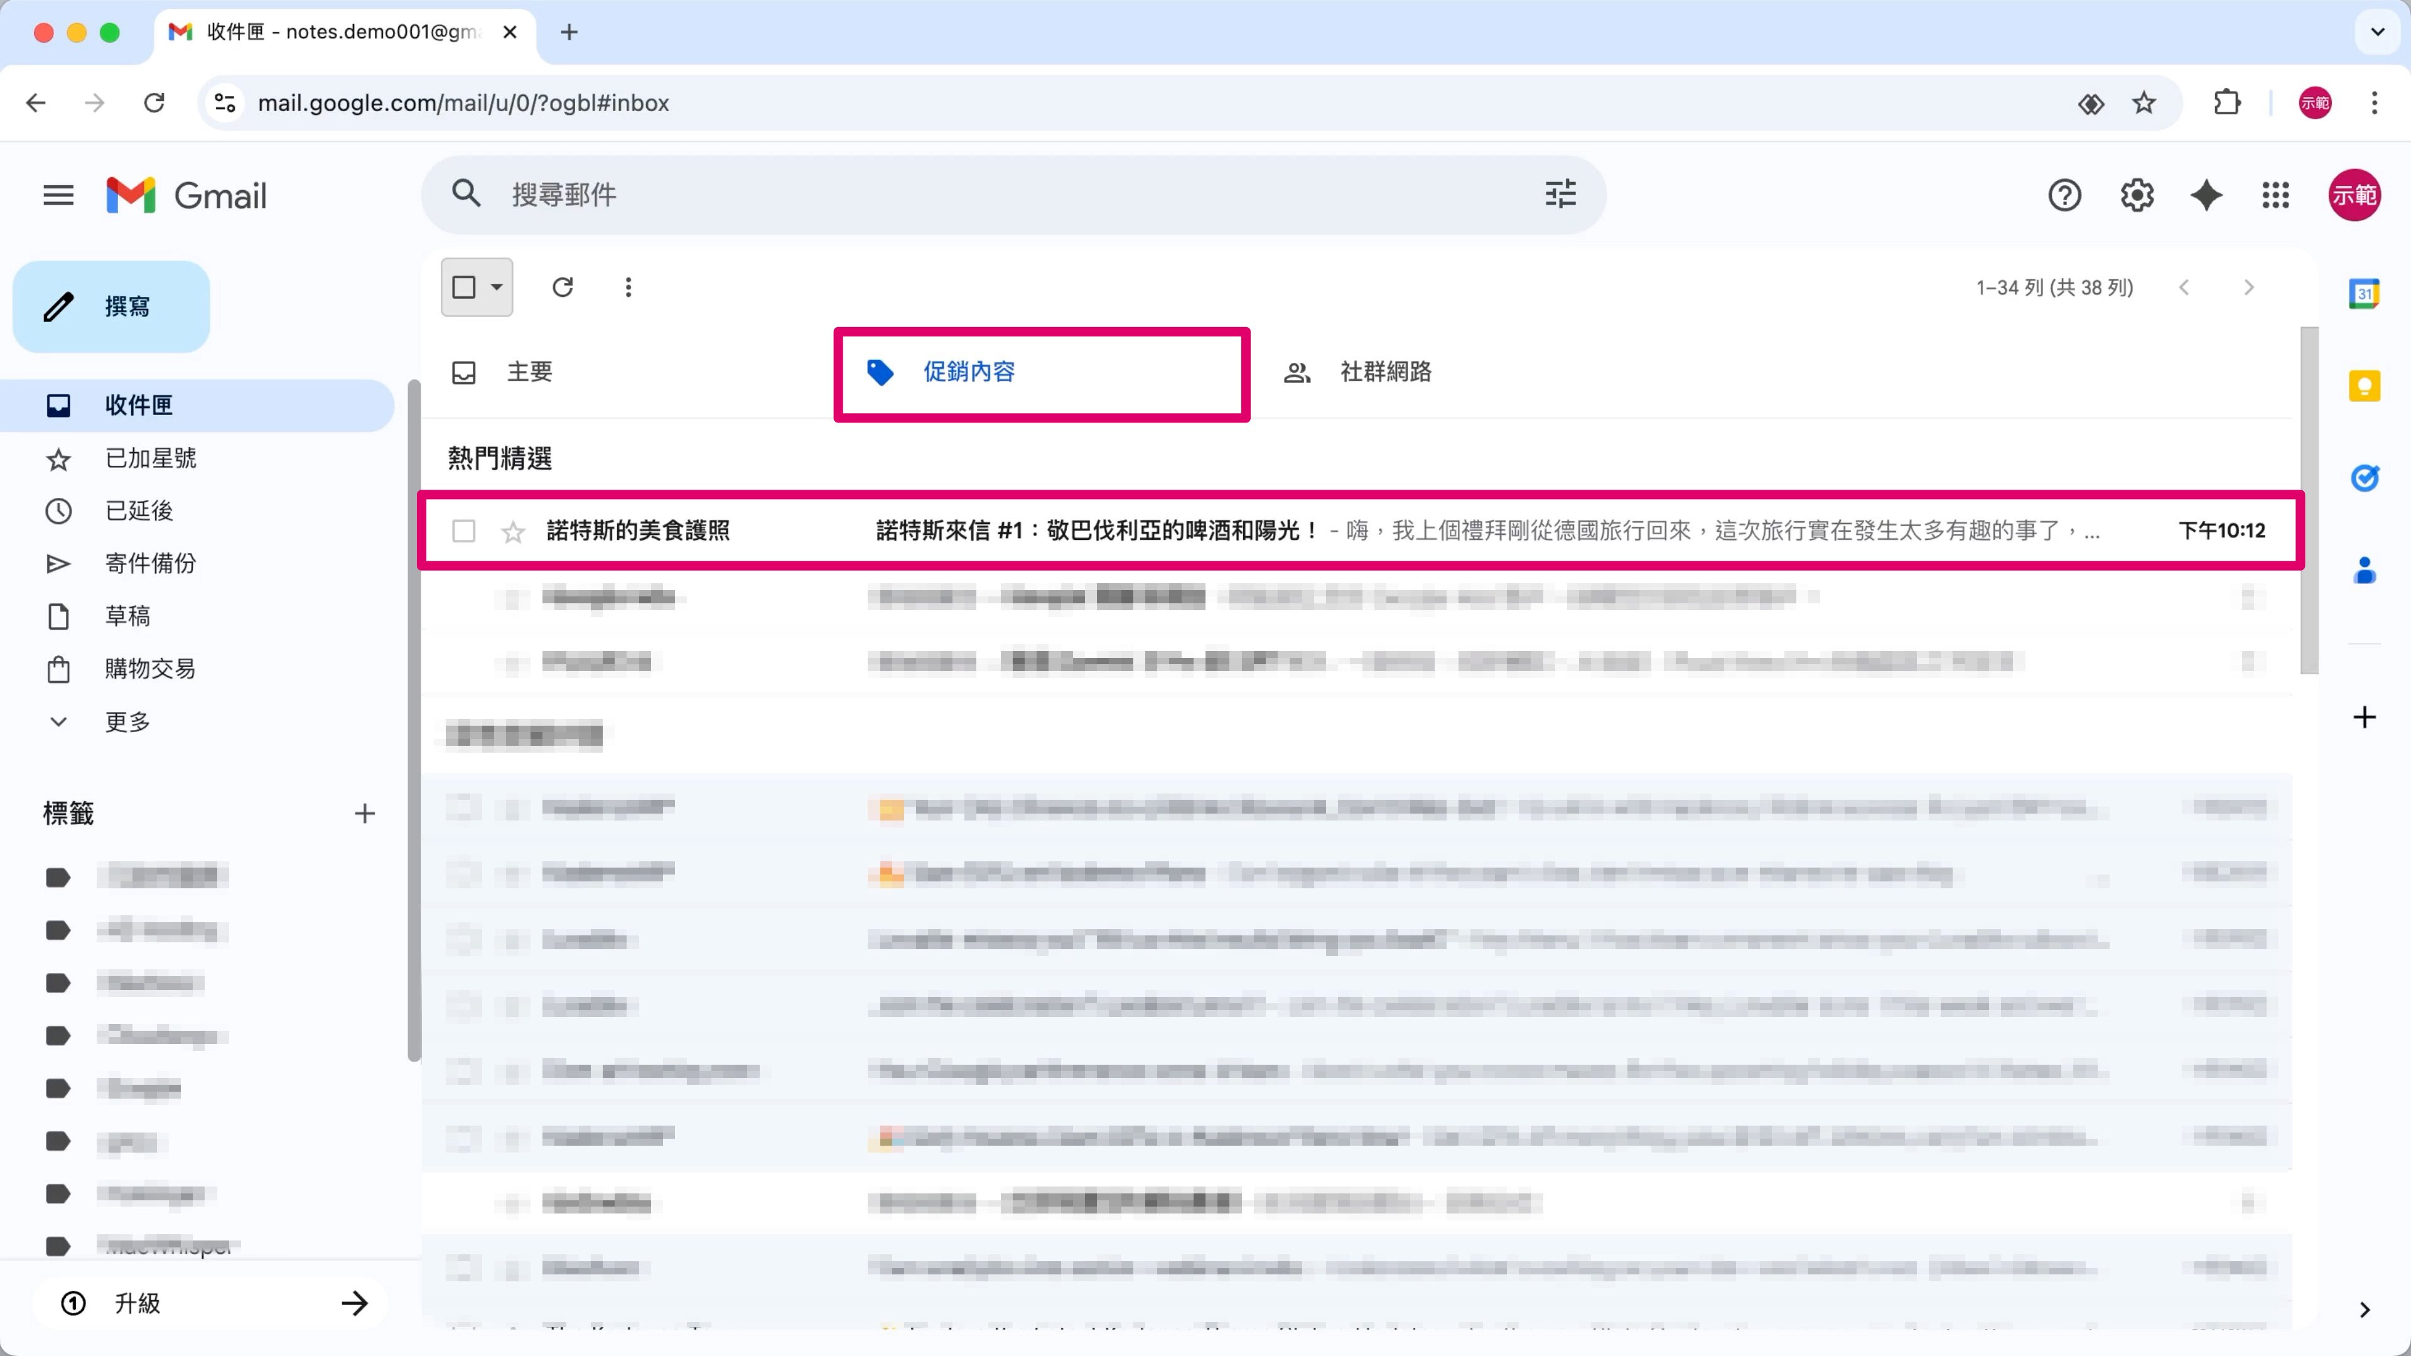Image resolution: width=2411 pixels, height=1356 pixels.
Task: Open Google Keep side panel icon
Action: pyautogui.click(x=2364, y=385)
